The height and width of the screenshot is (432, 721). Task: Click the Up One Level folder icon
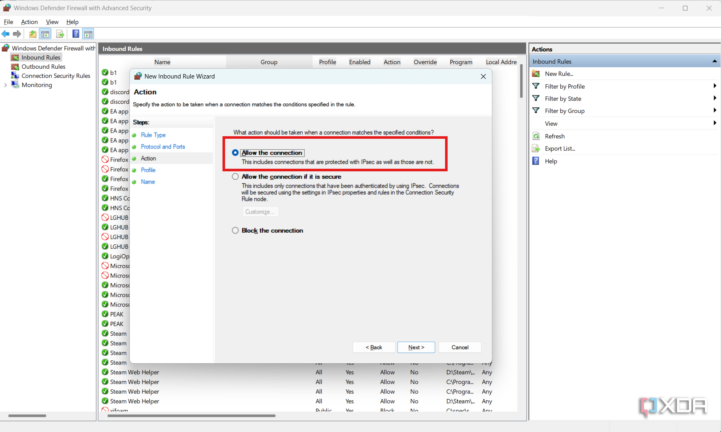tap(33, 34)
